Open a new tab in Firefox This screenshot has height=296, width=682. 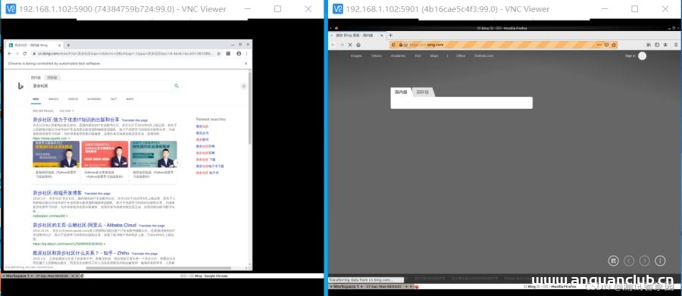(x=390, y=36)
